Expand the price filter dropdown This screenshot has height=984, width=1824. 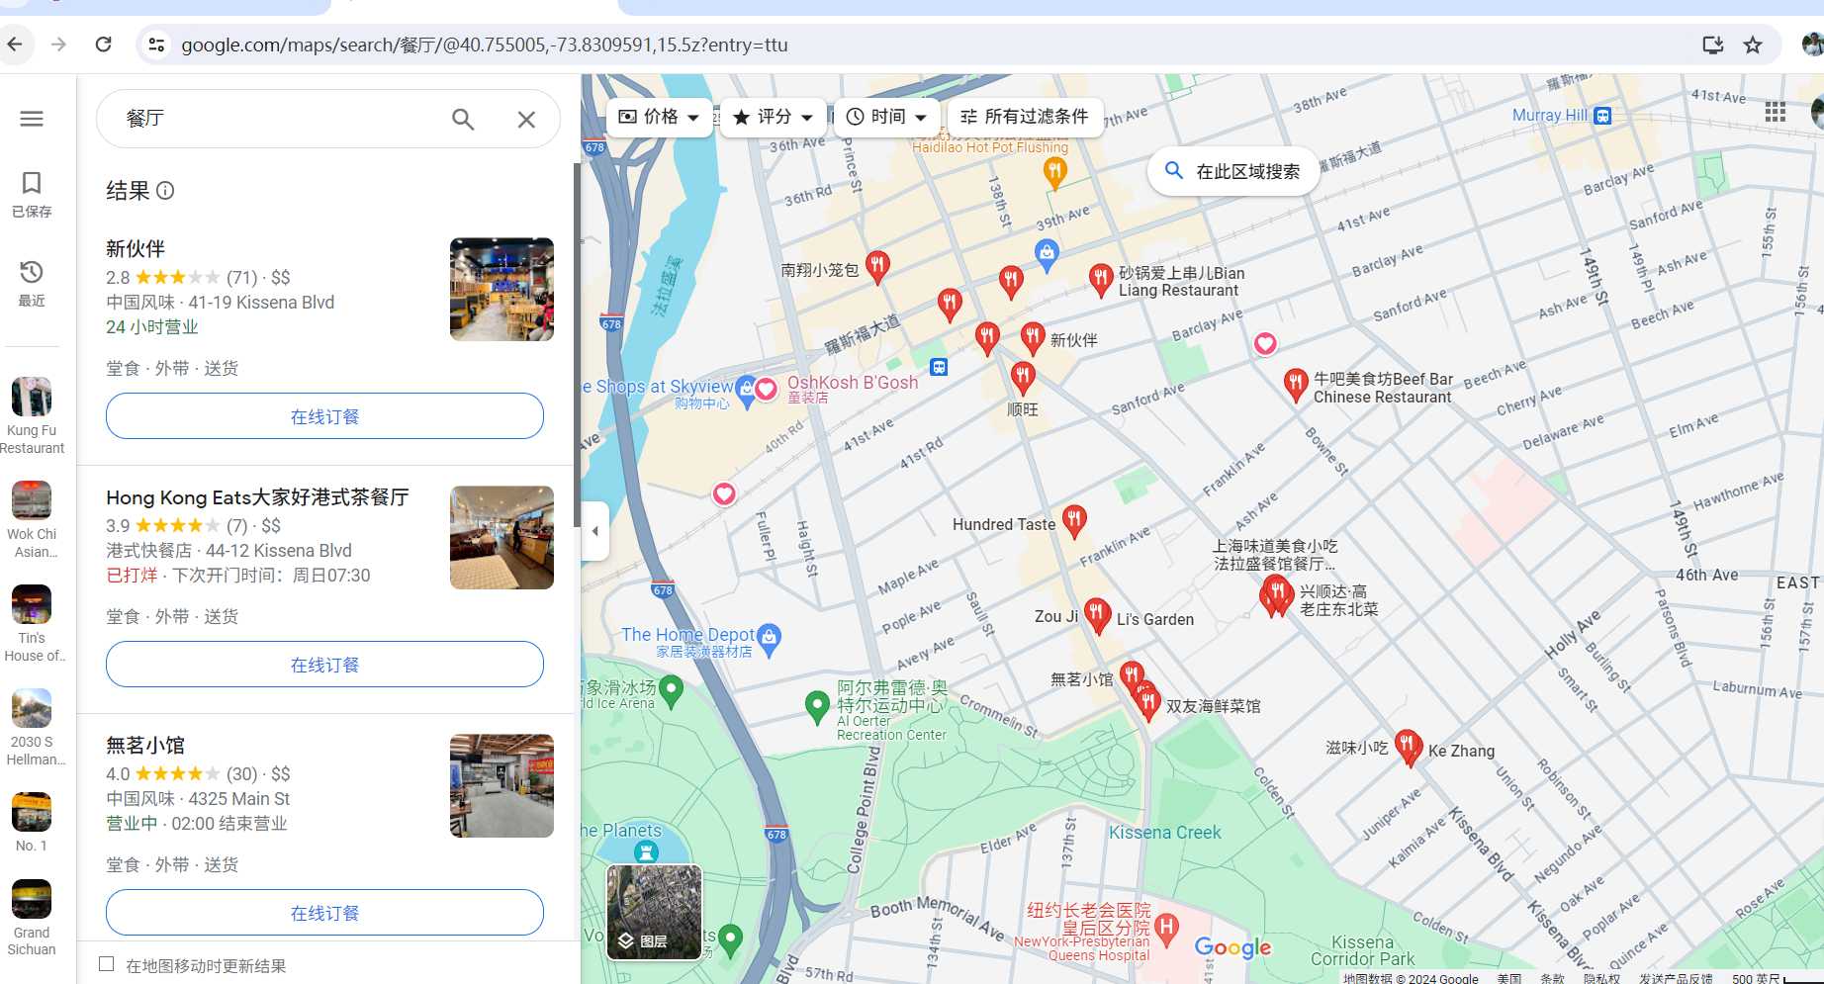click(659, 117)
